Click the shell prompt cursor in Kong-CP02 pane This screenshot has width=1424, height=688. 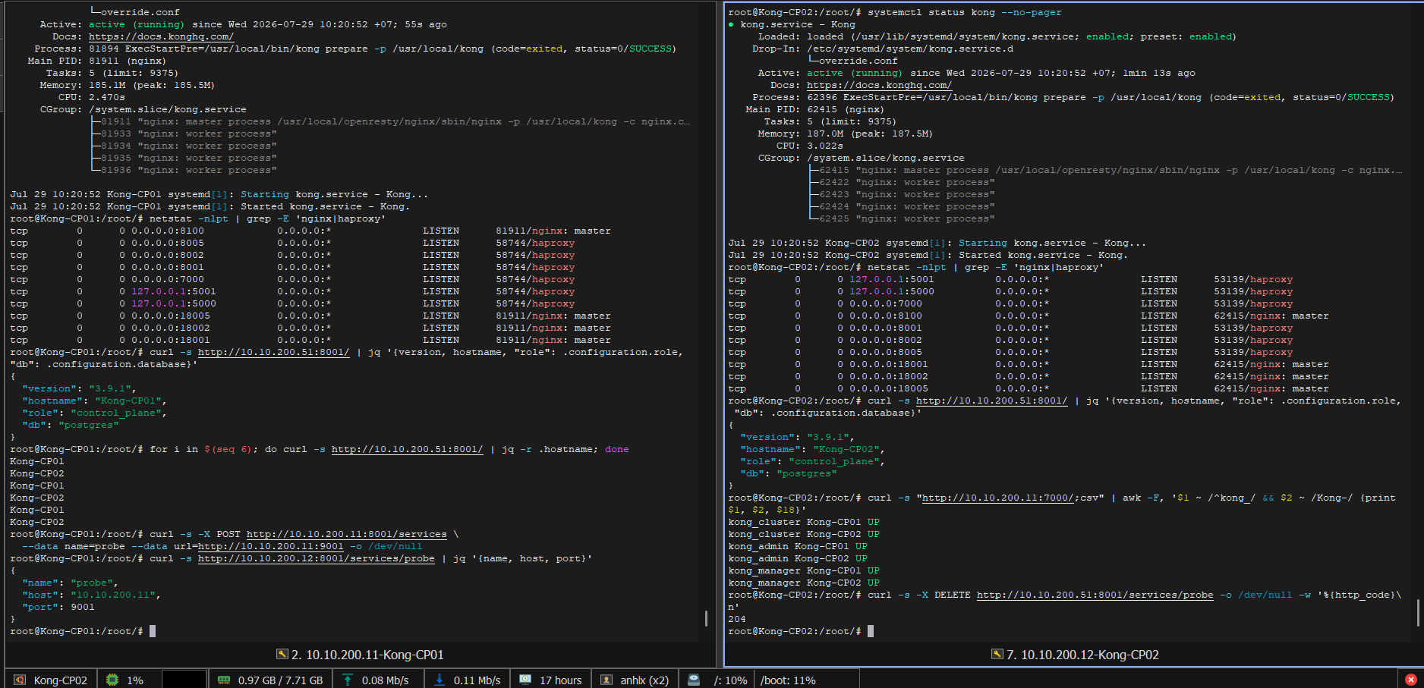[x=871, y=631]
